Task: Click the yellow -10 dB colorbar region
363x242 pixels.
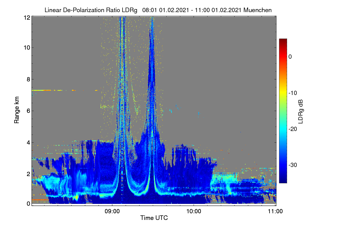Action: coord(283,93)
